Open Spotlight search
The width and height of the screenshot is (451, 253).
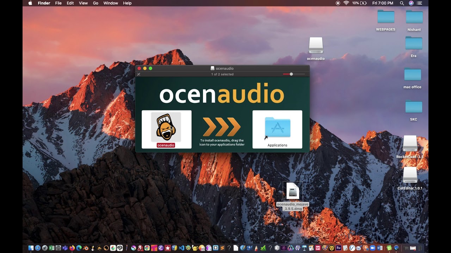(402, 3)
